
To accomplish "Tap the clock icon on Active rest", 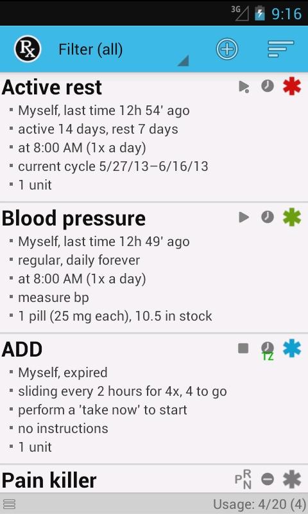I will (x=268, y=86).
